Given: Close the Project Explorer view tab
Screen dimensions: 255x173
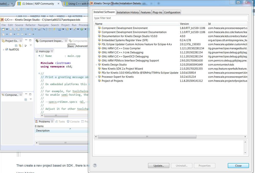Looking at the screenshot, I should pyautogui.click(x=21, y=41).
